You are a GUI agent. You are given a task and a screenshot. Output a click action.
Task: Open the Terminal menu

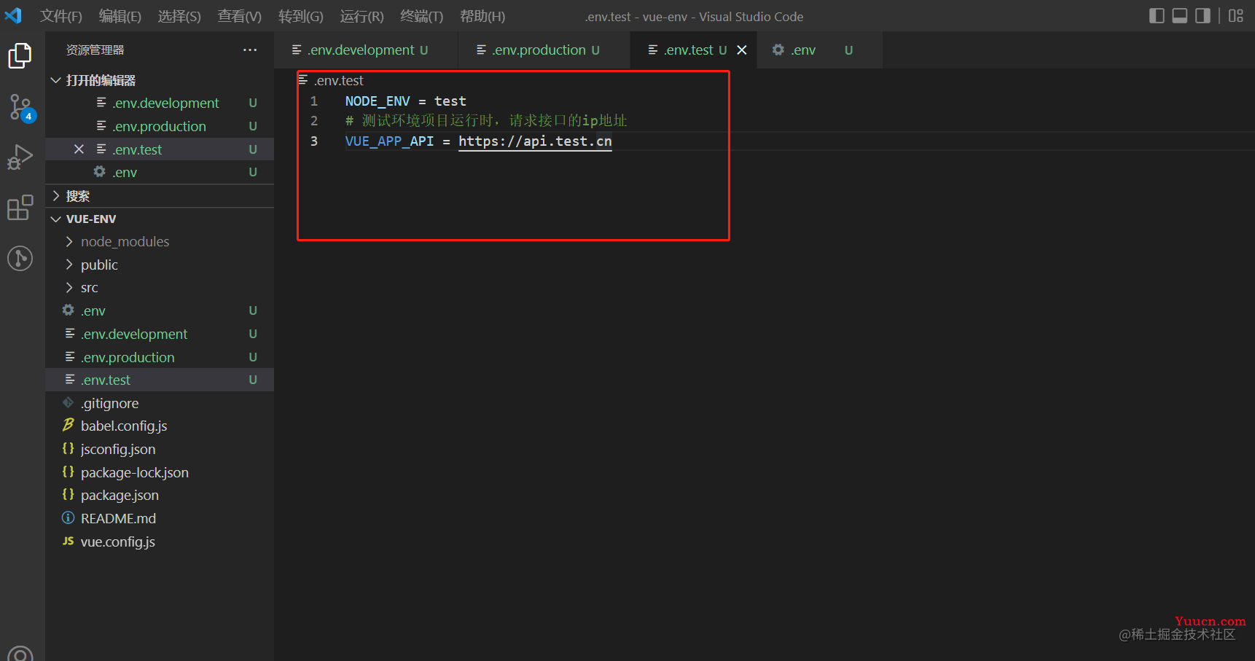421,16
